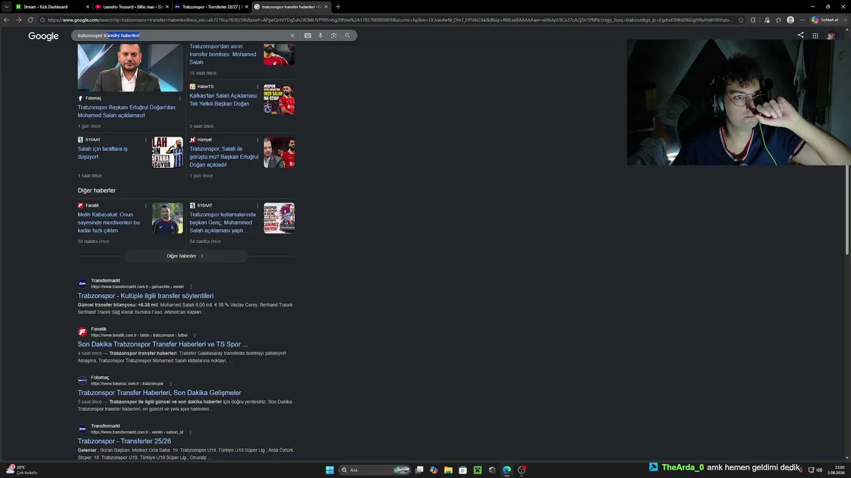
Task: Expand the tab search dropdown
Action: coord(7,7)
